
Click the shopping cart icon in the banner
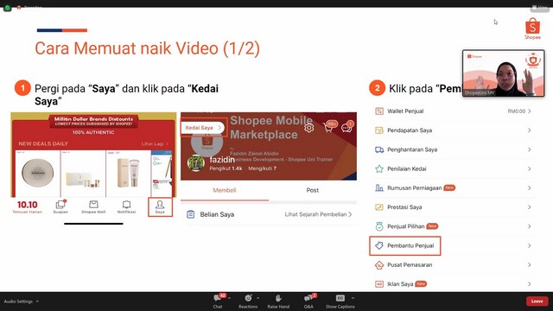click(328, 128)
